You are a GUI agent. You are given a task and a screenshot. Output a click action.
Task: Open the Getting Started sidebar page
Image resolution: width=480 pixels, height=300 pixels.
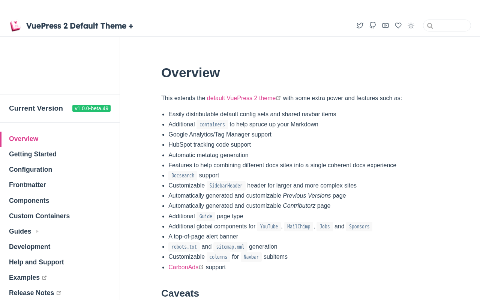pyautogui.click(x=33, y=154)
